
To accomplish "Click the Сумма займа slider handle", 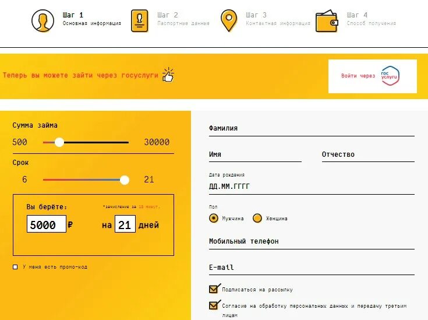I will point(59,142).
